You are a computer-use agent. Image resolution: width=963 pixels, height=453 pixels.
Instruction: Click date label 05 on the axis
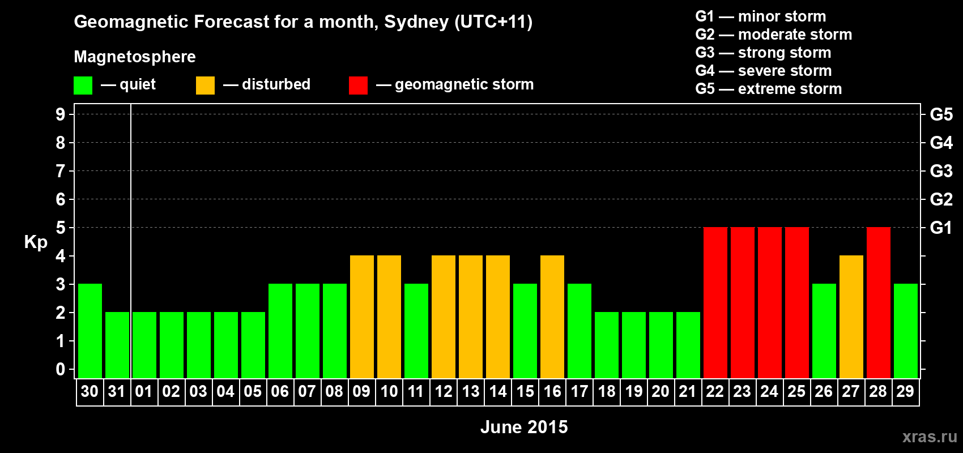point(253,391)
